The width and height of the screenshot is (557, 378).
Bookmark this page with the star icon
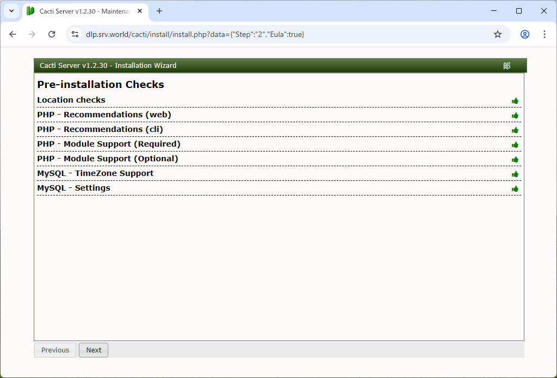click(497, 34)
